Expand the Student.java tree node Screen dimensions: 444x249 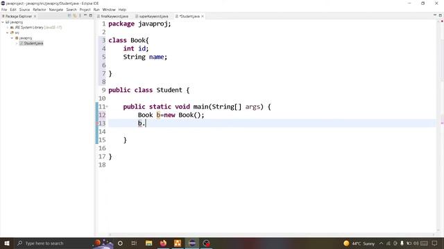point(17,43)
